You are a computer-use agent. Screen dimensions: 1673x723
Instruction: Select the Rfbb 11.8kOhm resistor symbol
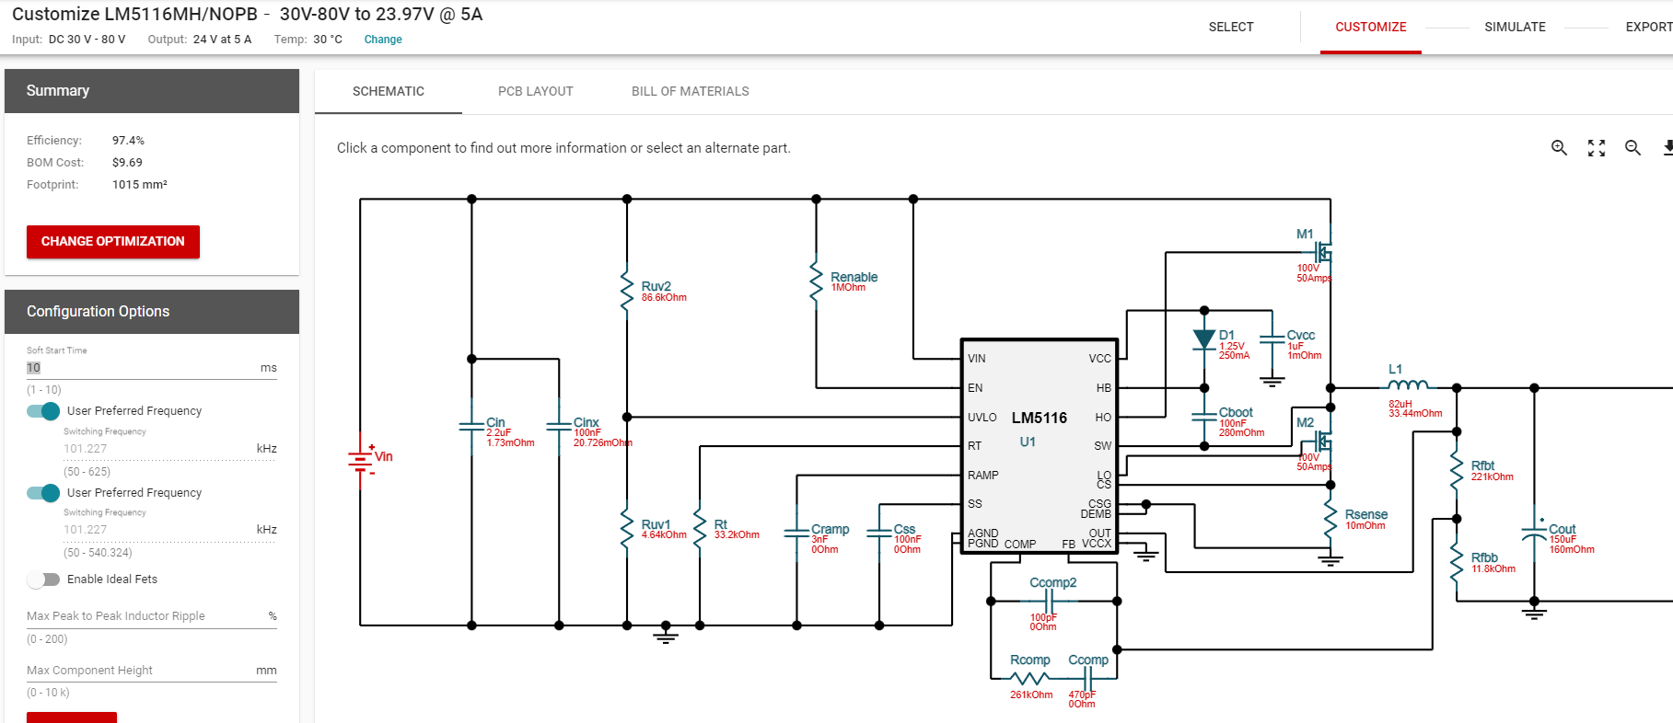(1457, 561)
